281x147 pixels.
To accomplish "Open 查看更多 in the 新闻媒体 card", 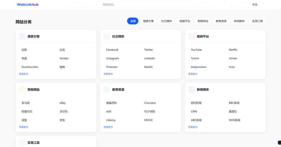I will click(x=193, y=127).
